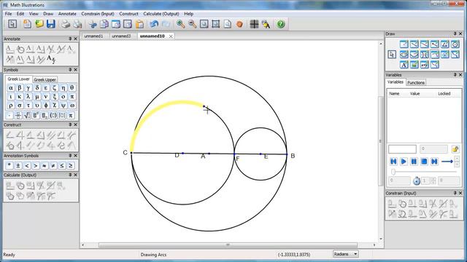Undo last action with blue arrow
The width and height of the screenshot is (467, 262).
154,24
